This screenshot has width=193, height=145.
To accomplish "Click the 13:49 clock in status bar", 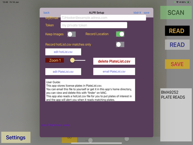I will (5, 2).
